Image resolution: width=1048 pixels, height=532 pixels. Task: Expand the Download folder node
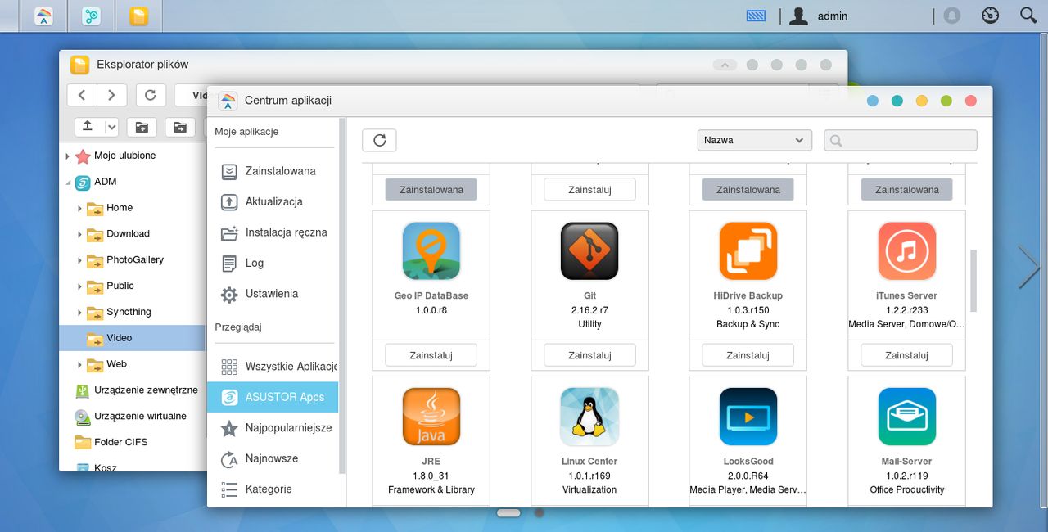tap(79, 234)
